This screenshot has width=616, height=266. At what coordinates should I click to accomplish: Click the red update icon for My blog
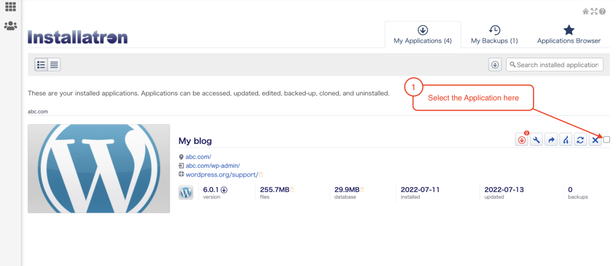(522, 140)
